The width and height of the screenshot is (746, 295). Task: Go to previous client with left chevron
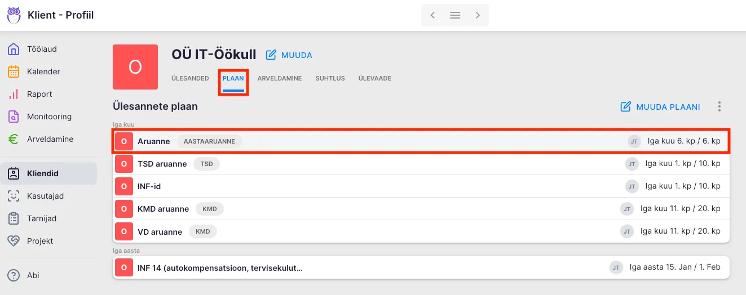point(432,15)
